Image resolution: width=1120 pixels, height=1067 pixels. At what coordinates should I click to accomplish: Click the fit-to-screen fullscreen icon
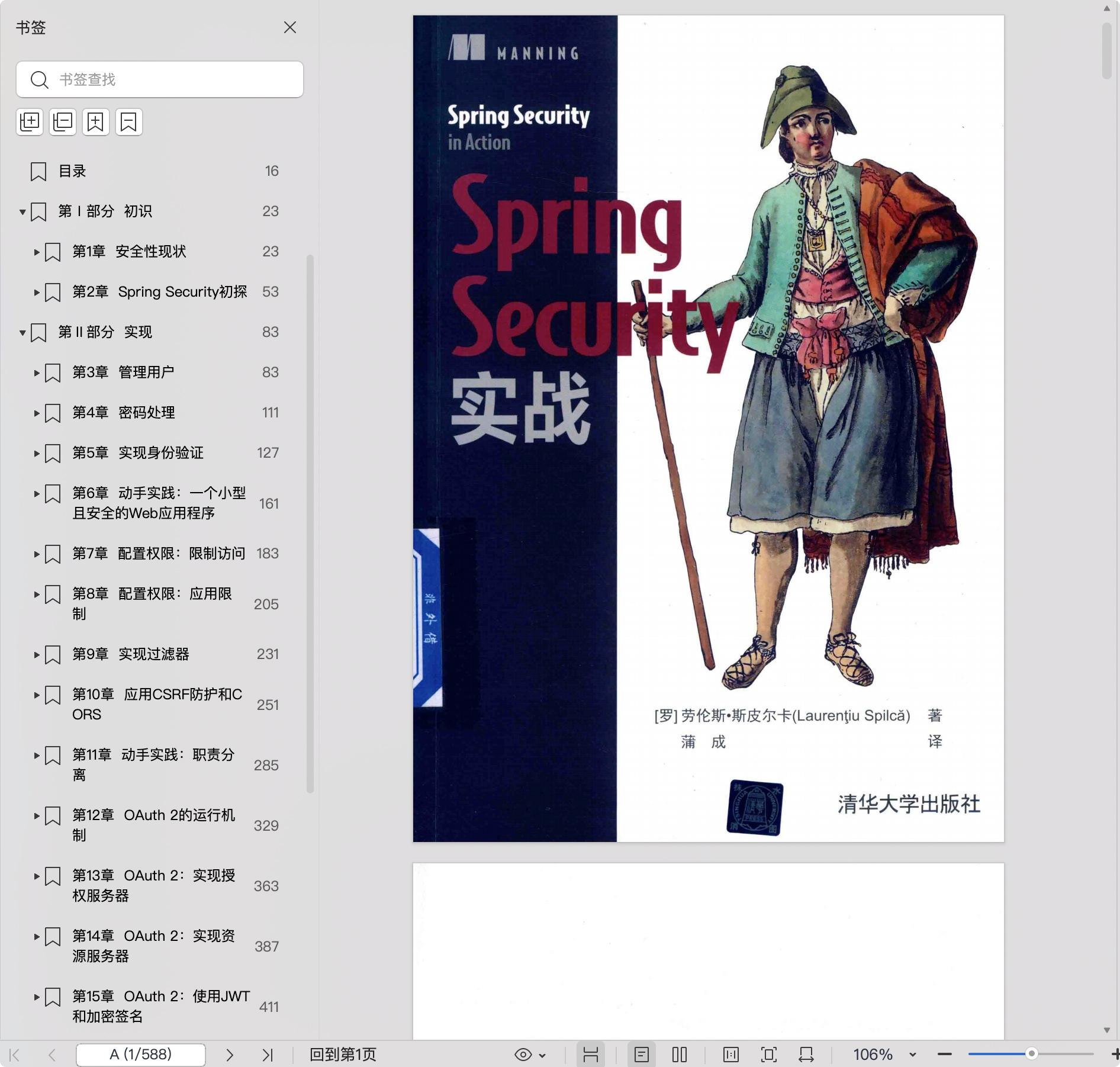pos(768,1055)
